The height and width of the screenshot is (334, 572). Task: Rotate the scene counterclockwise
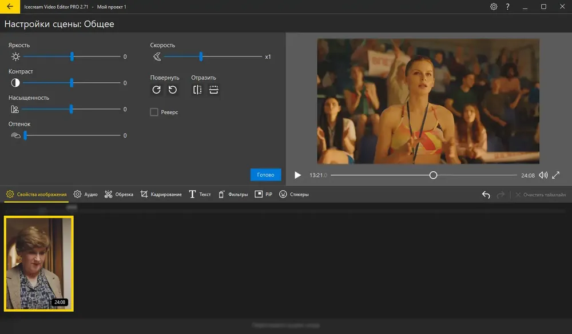click(173, 90)
